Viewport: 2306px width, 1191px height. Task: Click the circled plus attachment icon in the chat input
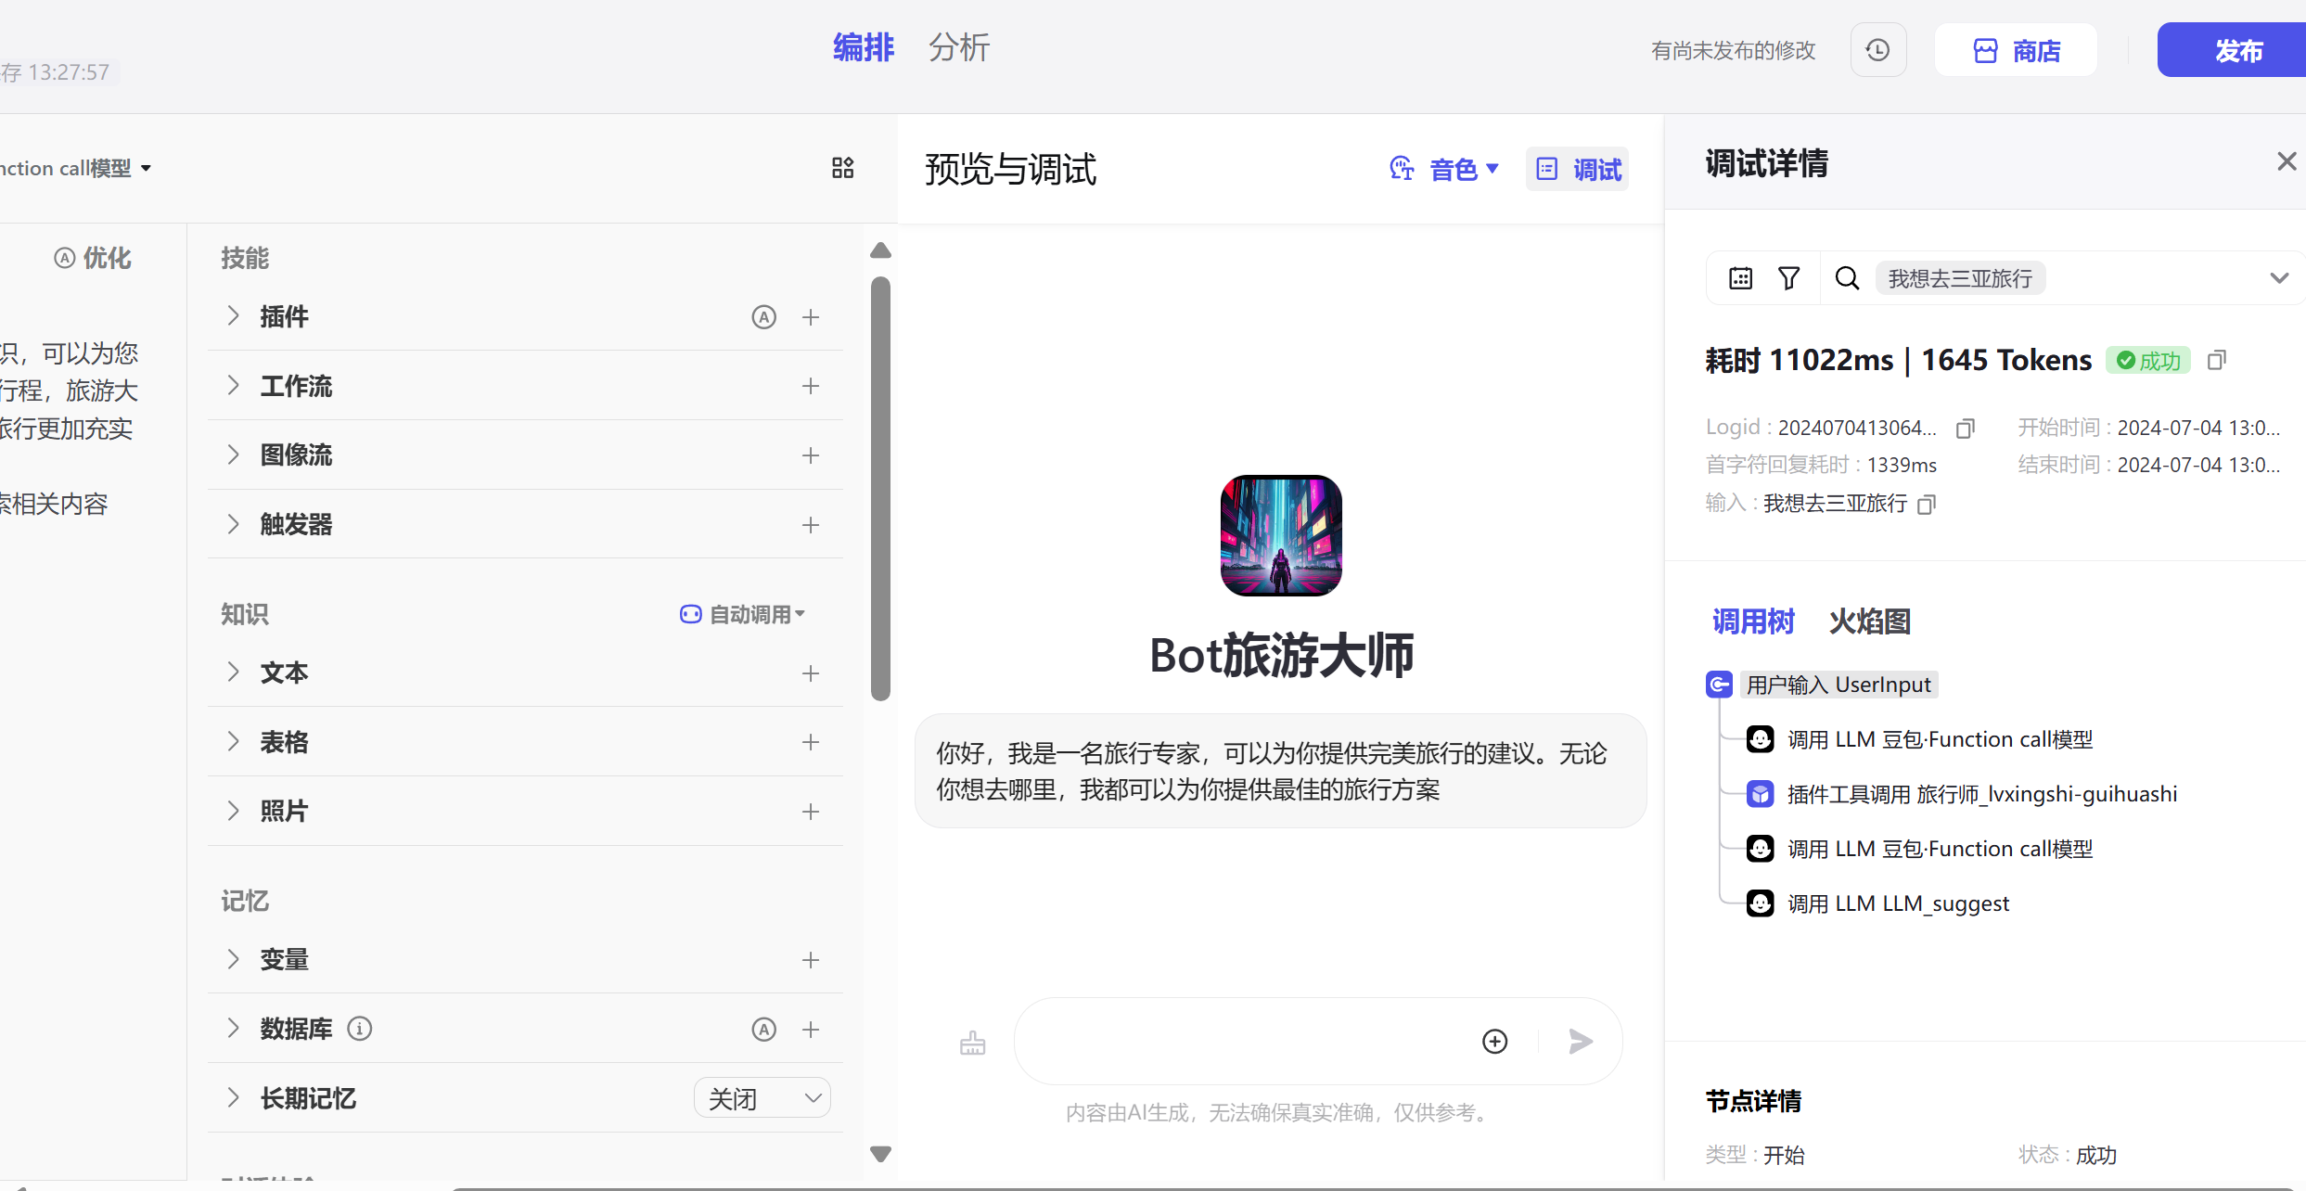[1494, 1042]
